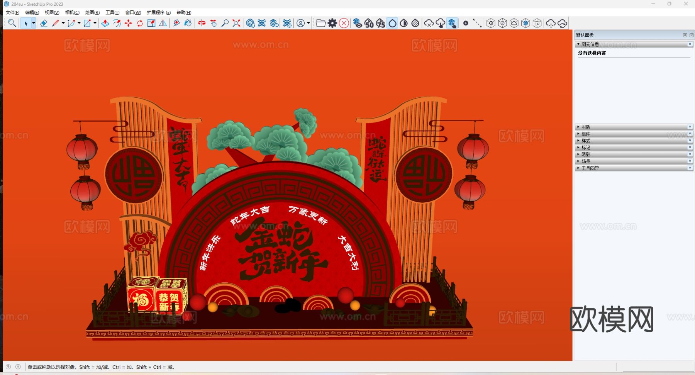
Task: Click the blue cube hexagon icon
Action: [525, 23]
